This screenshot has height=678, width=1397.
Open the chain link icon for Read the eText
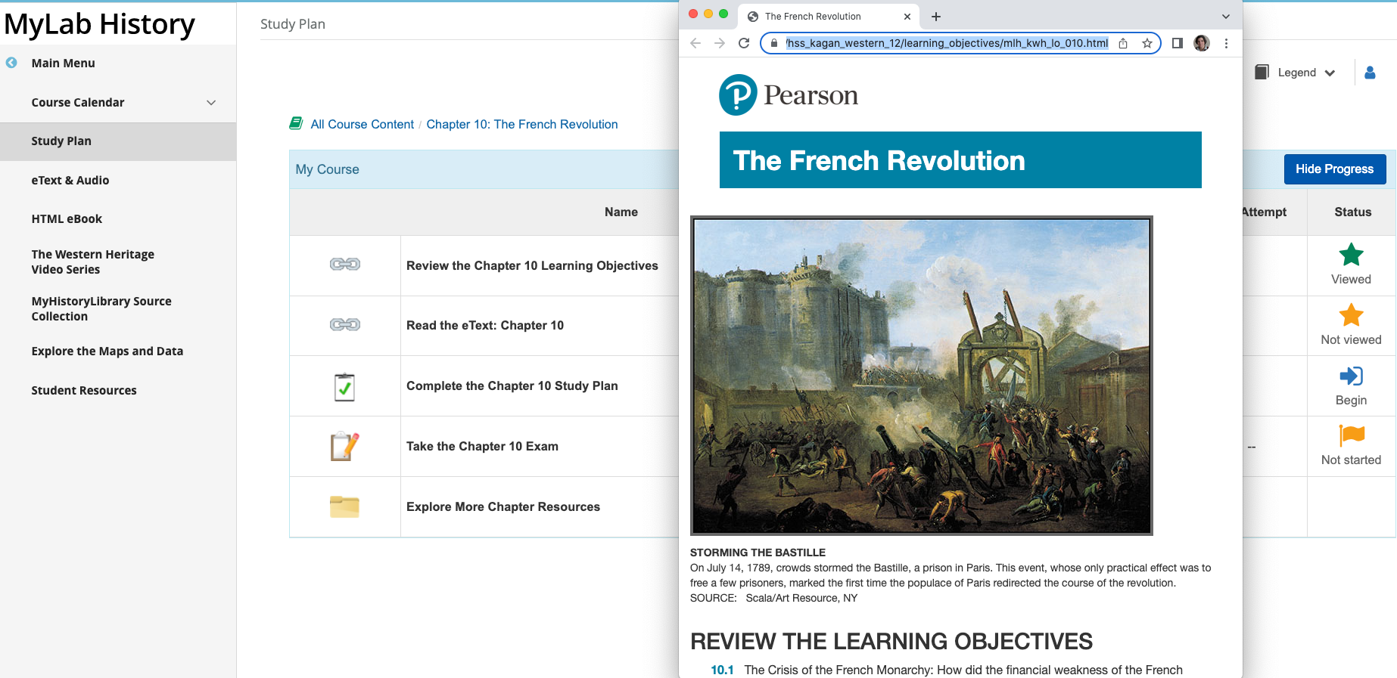pos(344,325)
